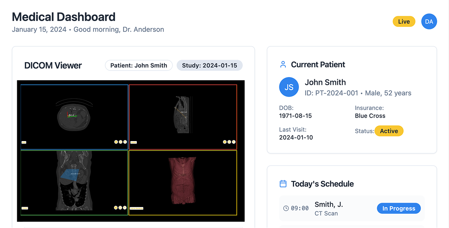This screenshot has height=228, width=449.
Task: Open the DA user avatar in the header
Action: click(429, 21)
